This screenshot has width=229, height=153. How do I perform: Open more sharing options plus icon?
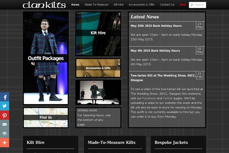tap(5, 143)
